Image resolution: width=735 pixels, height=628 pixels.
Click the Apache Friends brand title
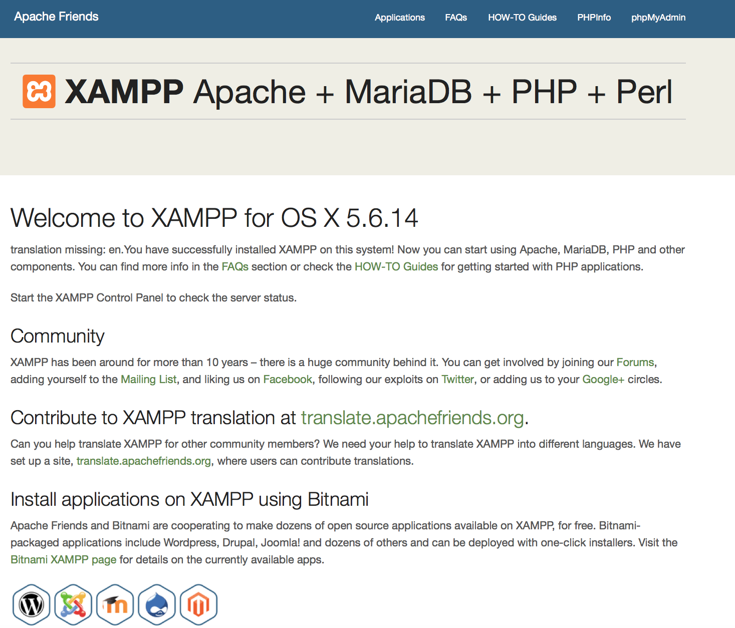(x=56, y=17)
